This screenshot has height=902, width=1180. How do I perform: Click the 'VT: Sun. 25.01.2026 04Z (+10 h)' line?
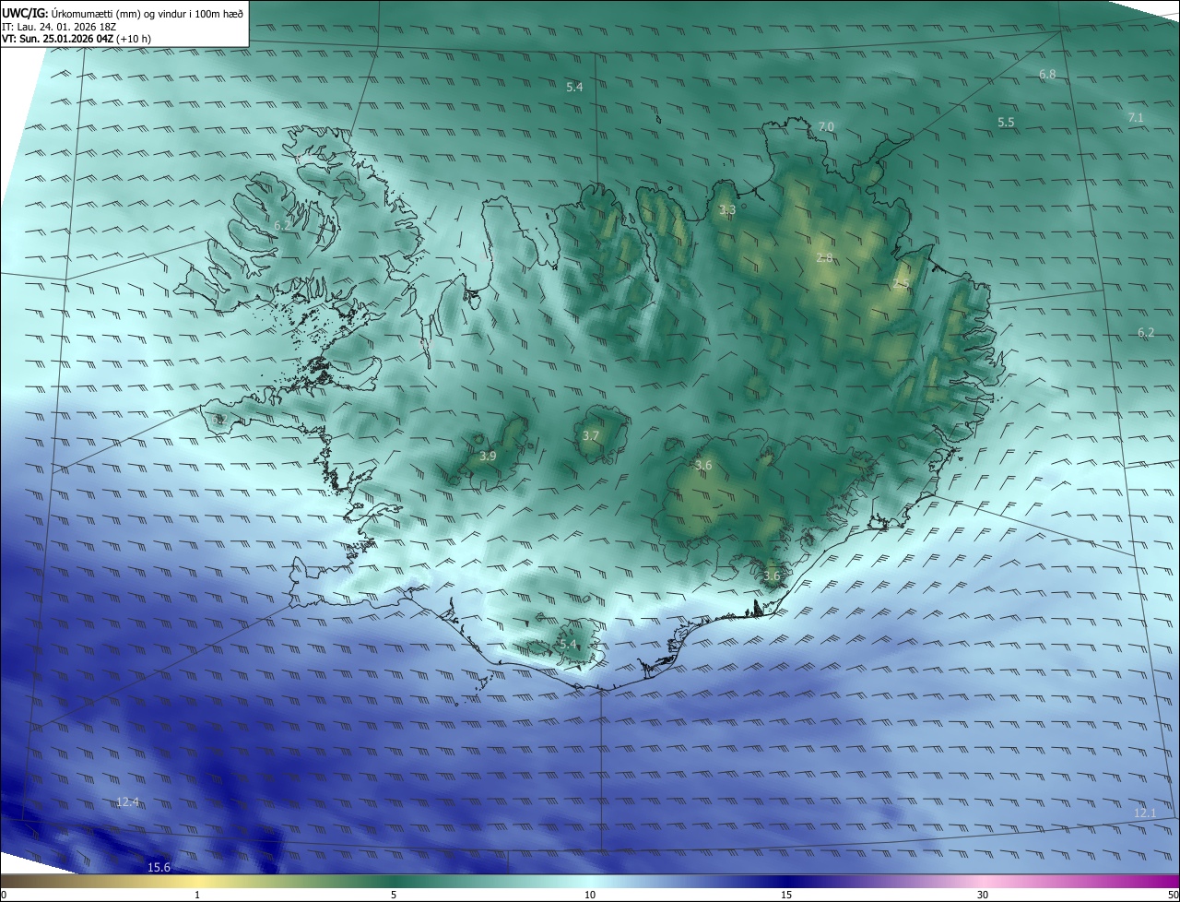[x=77, y=40]
